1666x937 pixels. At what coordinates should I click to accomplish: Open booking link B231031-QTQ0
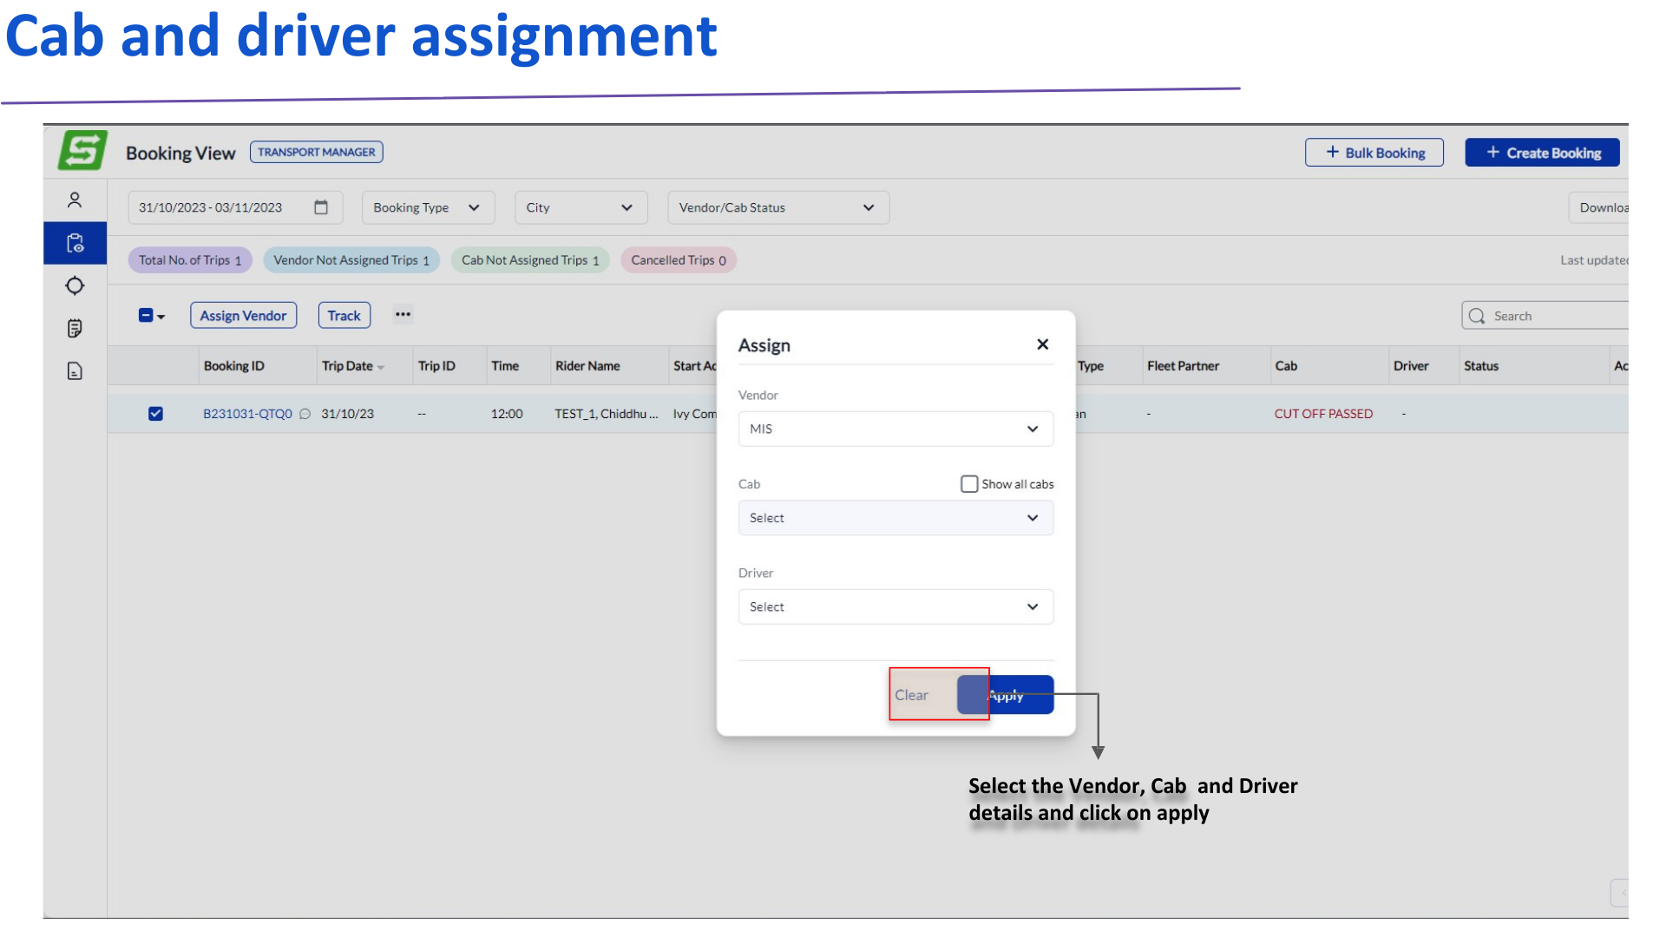click(x=247, y=414)
